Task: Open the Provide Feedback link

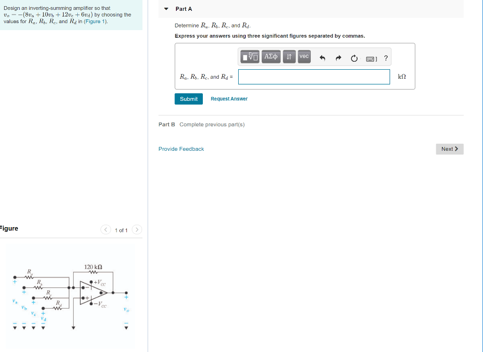Action: coord(181,148)
